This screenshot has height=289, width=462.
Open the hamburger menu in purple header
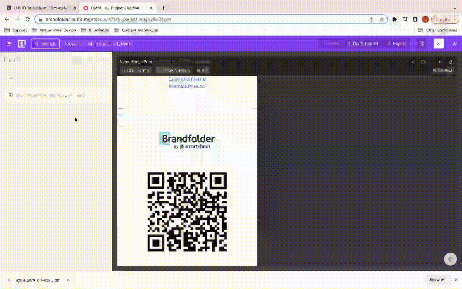[9, 44]
